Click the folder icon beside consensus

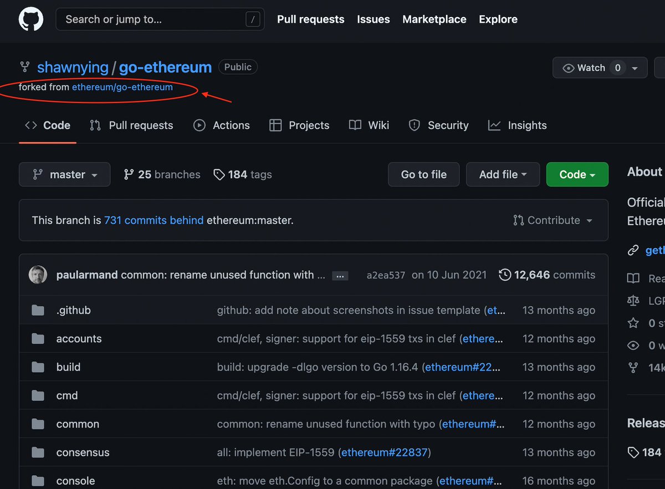(38, 452)
